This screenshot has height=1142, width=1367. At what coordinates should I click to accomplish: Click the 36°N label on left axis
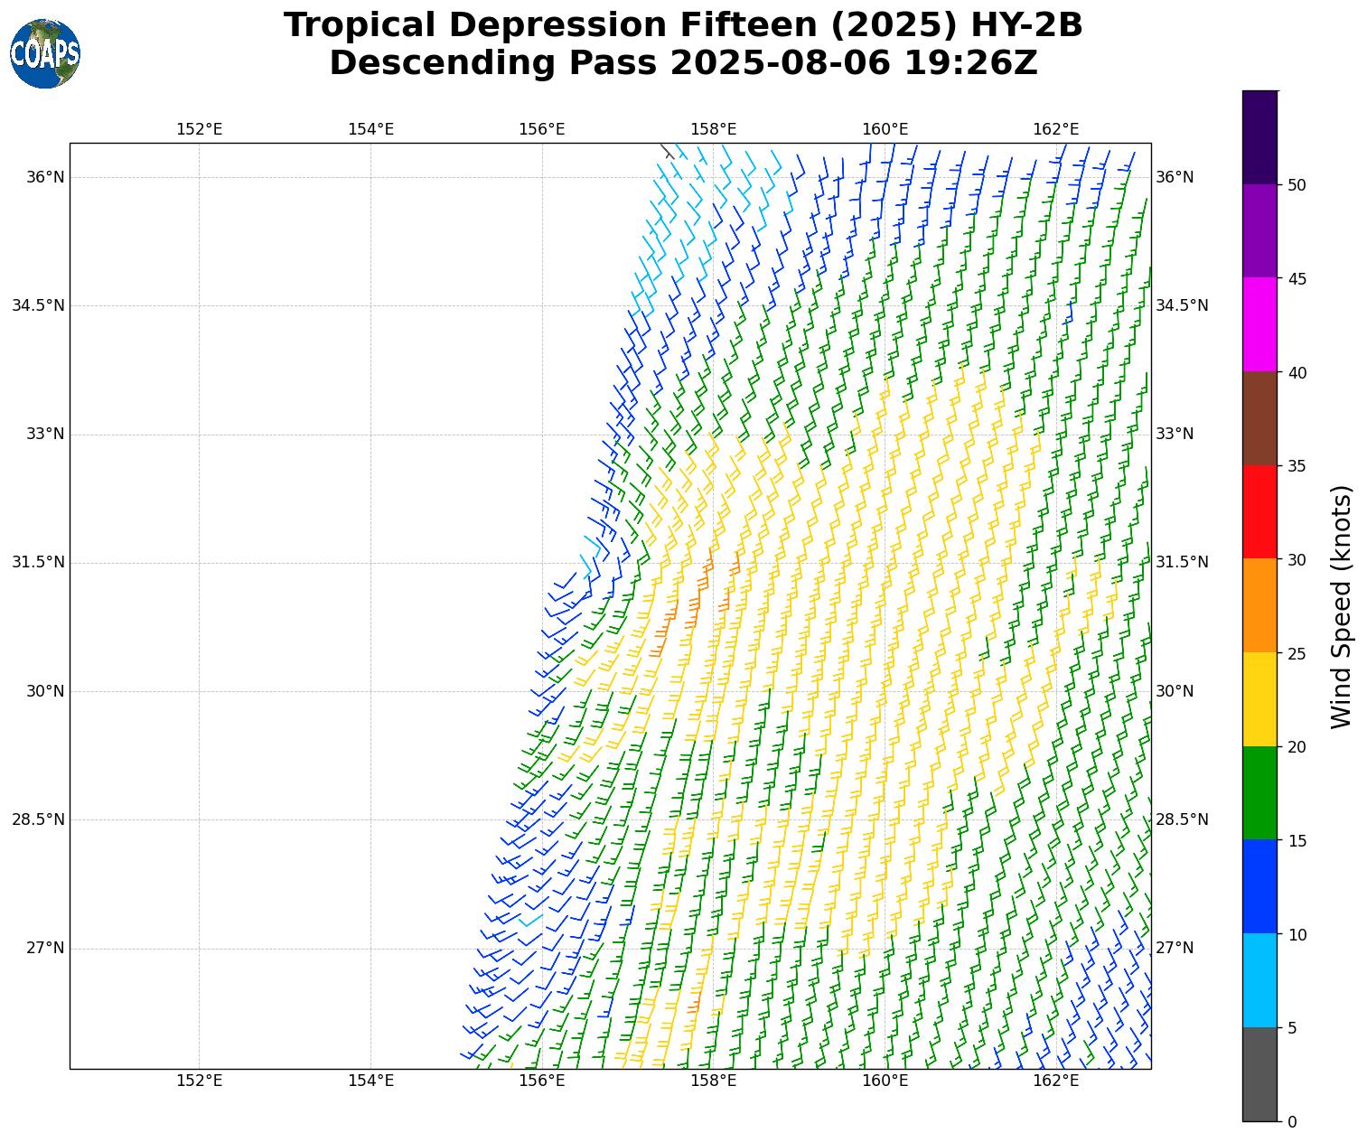tap(45, 177)
